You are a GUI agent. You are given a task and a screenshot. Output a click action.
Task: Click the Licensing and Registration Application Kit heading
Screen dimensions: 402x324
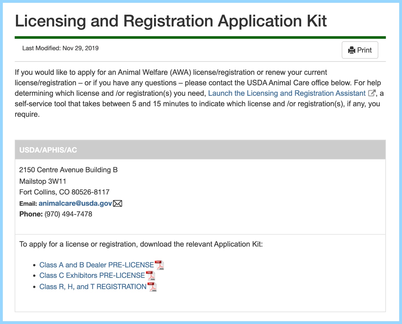click(x=171, y=21)
